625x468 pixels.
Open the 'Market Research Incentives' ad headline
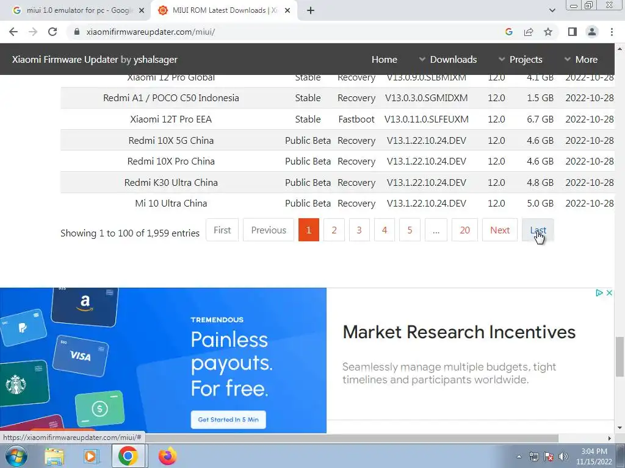(459, 332)
